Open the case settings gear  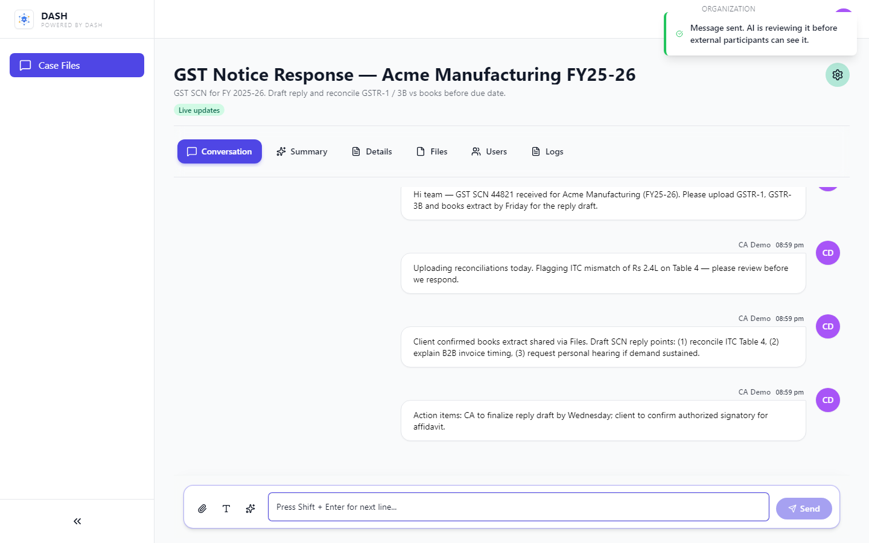(x=838, y=75)
